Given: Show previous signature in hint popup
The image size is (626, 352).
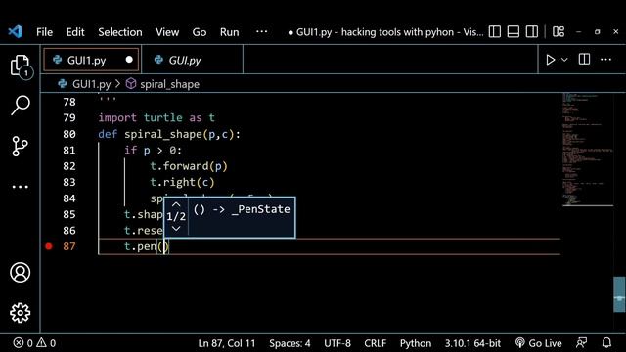Looking at the screenshot, I should [176, 204].
